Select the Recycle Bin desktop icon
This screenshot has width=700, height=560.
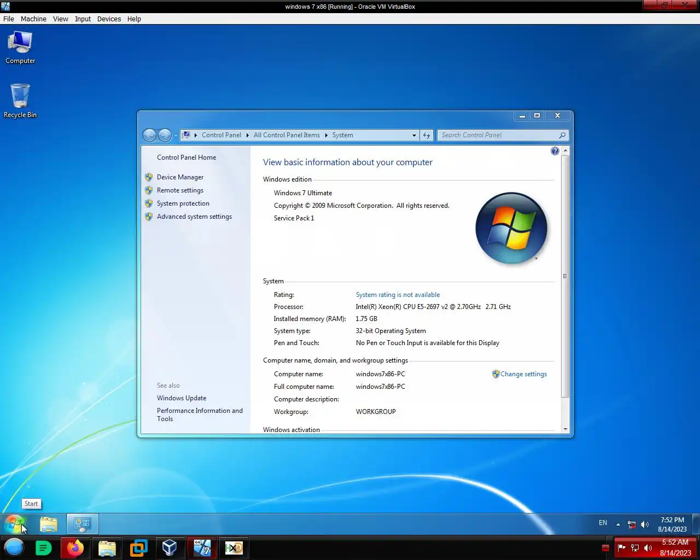(x=20, y=101)
